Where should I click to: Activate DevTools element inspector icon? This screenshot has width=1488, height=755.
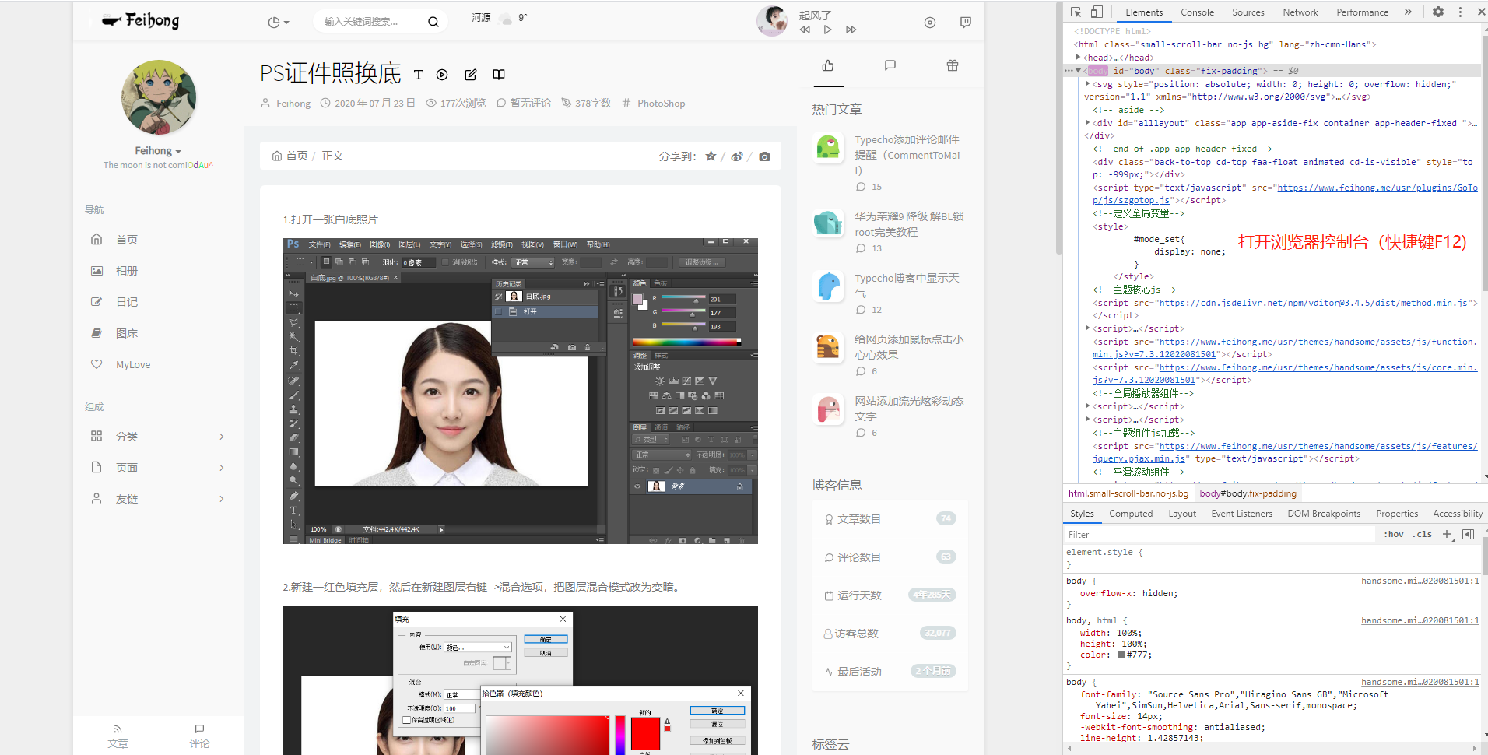pyautogui.click(x=1076, y=12)
